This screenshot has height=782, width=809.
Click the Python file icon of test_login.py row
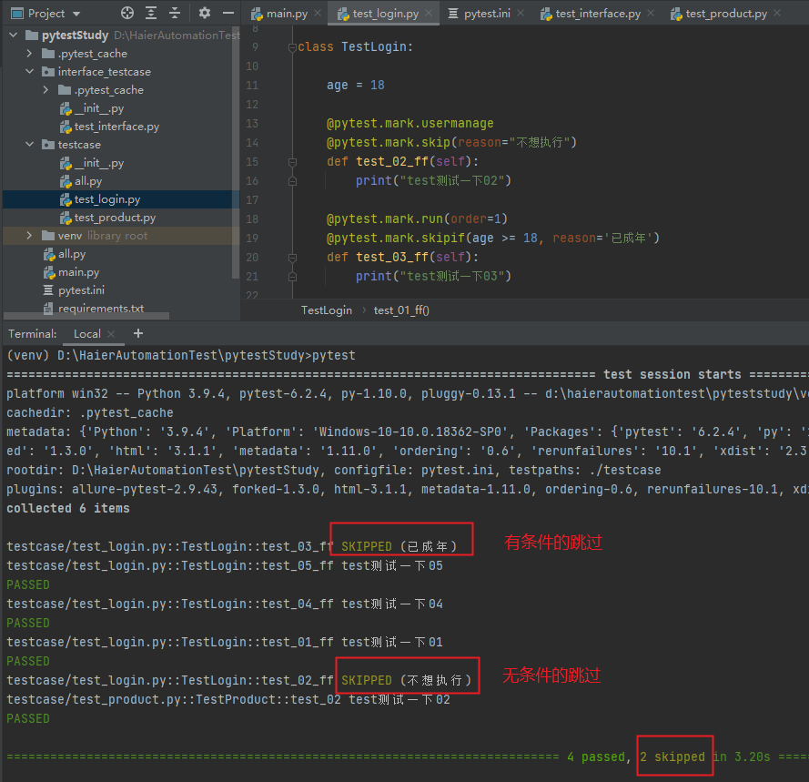(x=65, y=199)
